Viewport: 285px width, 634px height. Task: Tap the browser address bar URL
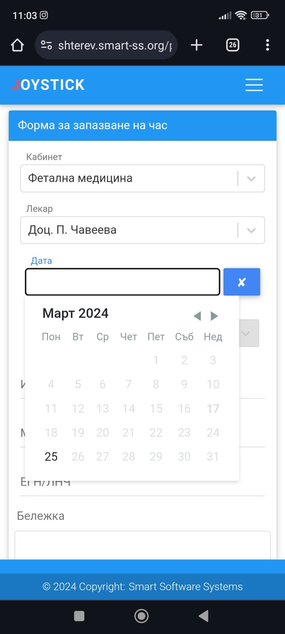point(114,45)
